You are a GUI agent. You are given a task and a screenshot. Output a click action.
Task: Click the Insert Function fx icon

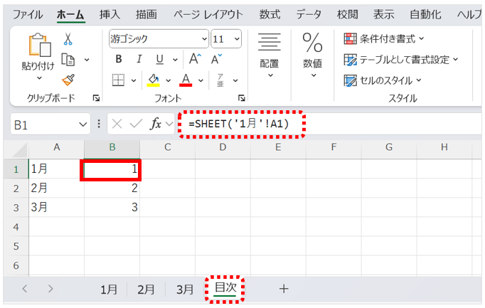156,124
